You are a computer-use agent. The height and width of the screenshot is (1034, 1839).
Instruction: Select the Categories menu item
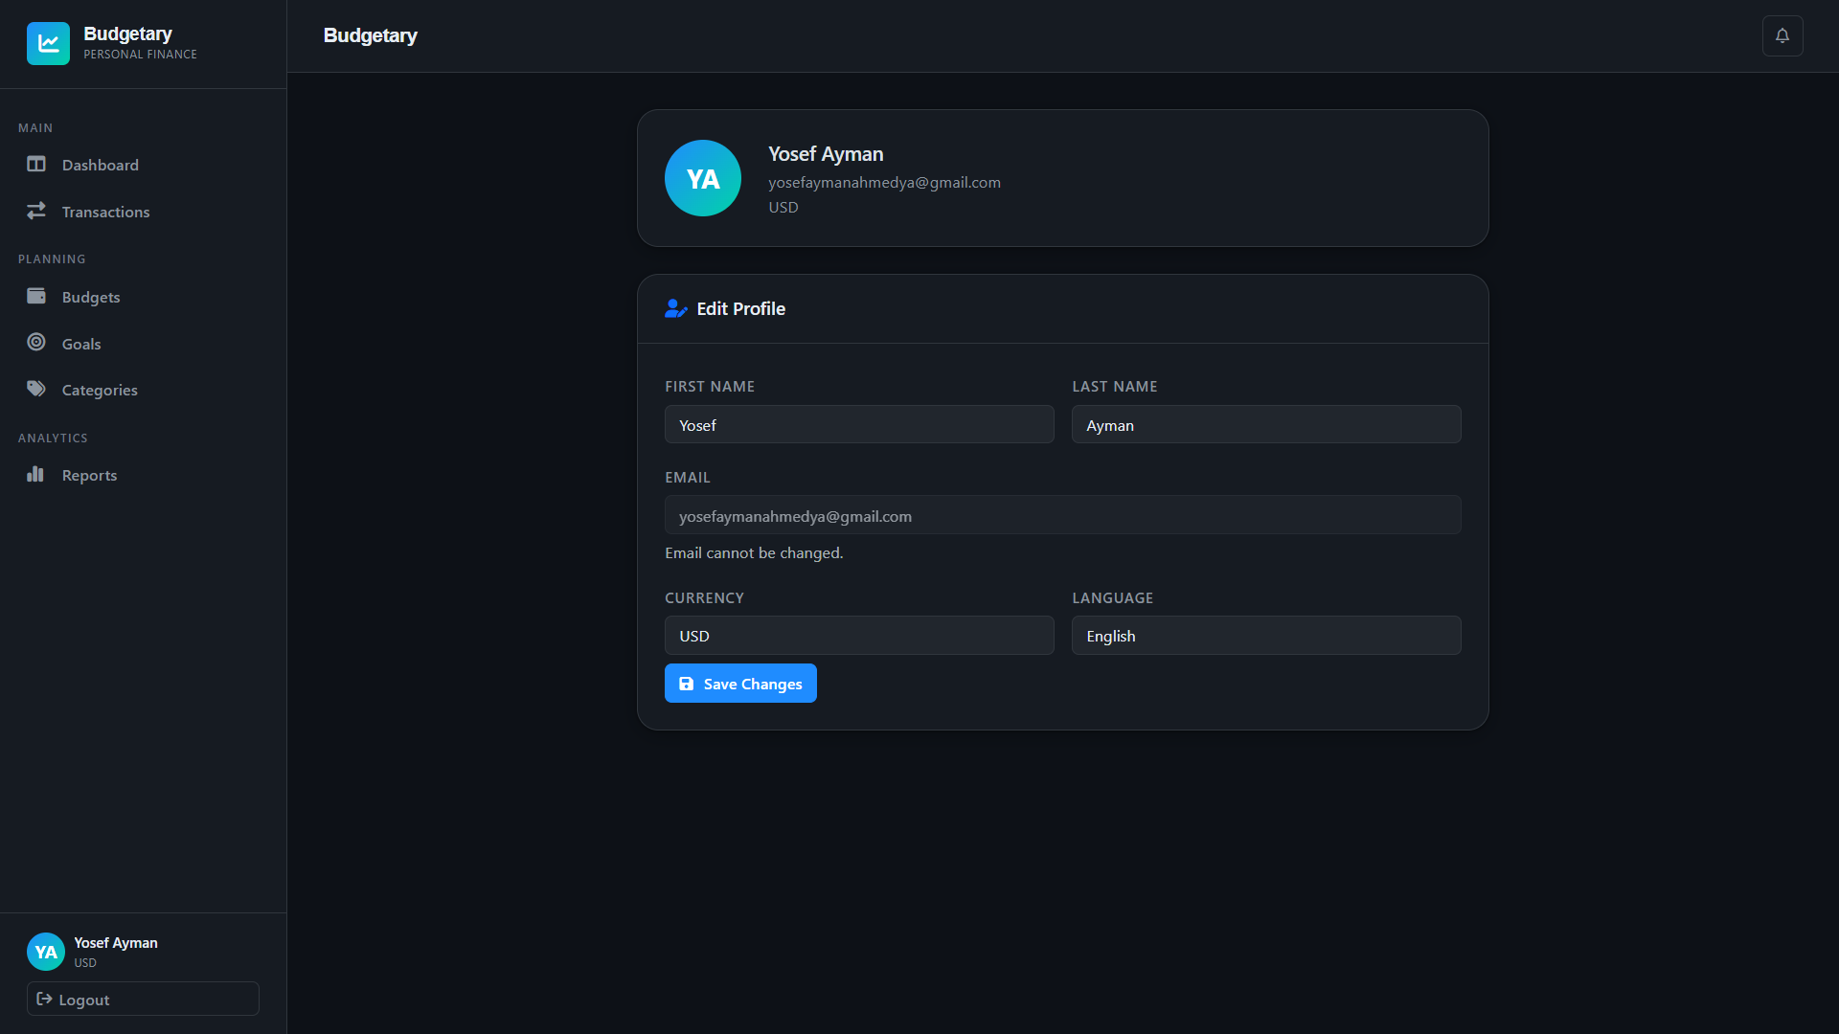coord(144,390)
